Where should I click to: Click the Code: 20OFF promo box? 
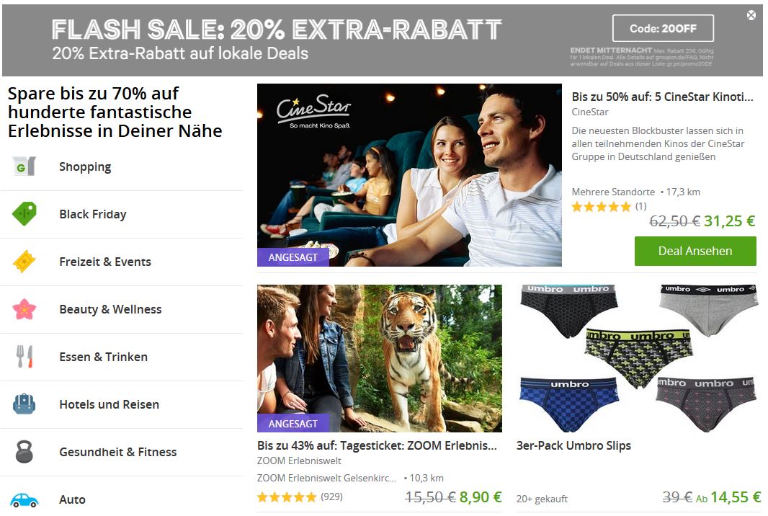tap(663, 28)
